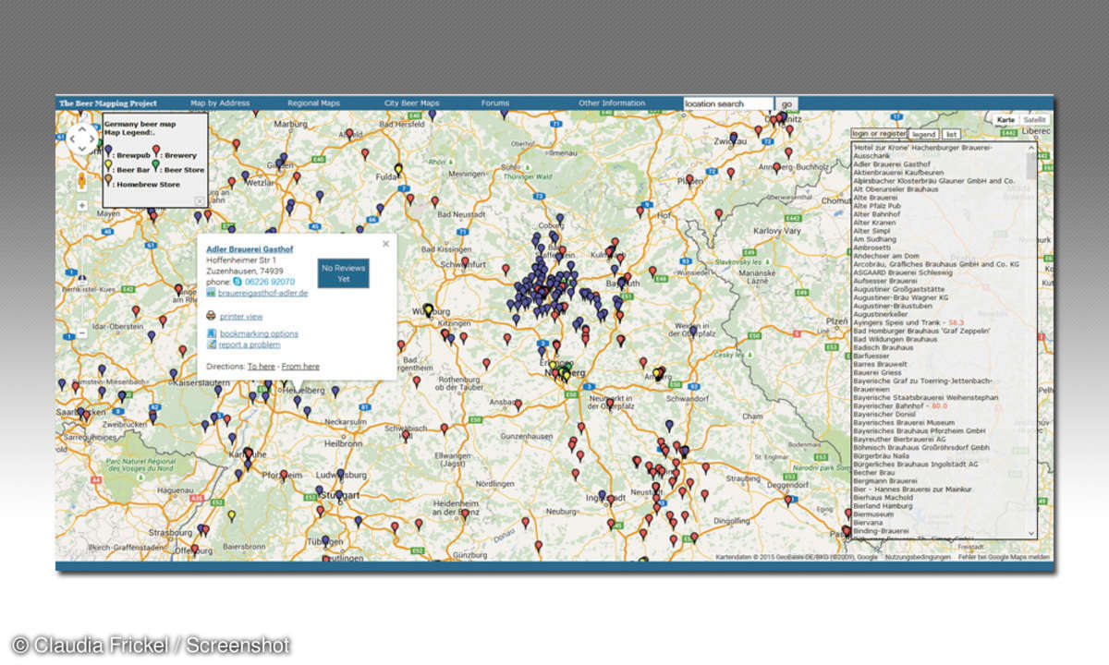Open Other Information menu

tap(612, 103)
